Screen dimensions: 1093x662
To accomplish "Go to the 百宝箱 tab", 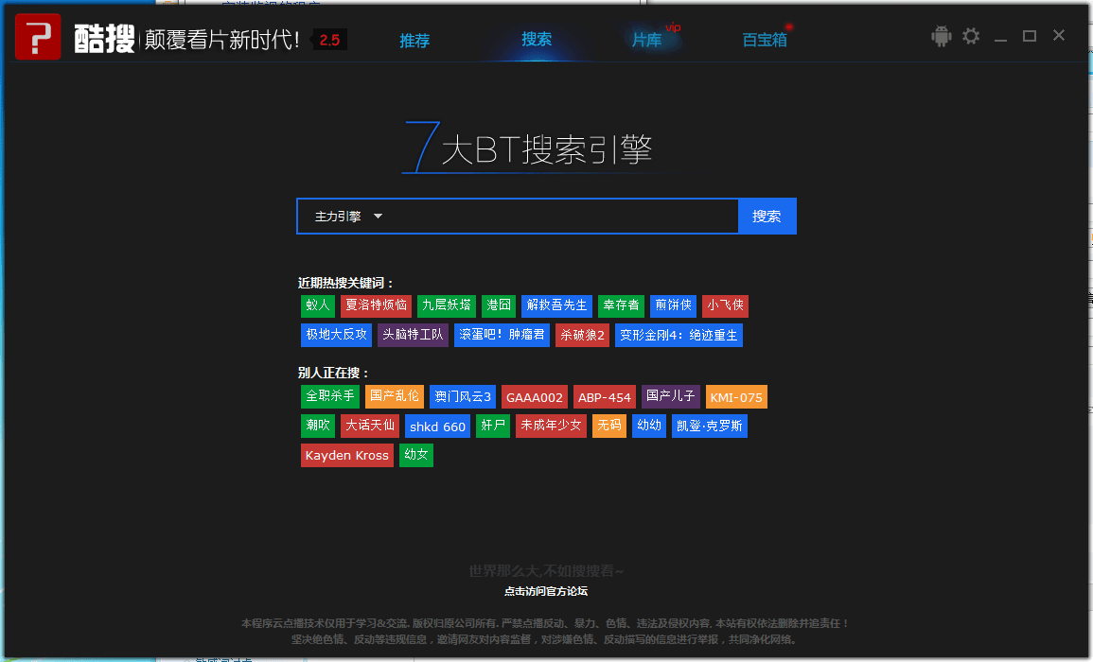I will [765, 40].
